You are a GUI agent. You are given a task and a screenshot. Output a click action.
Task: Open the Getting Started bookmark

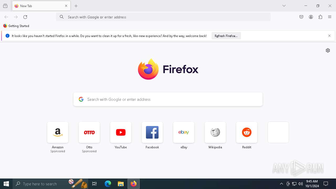pos(16,26)
